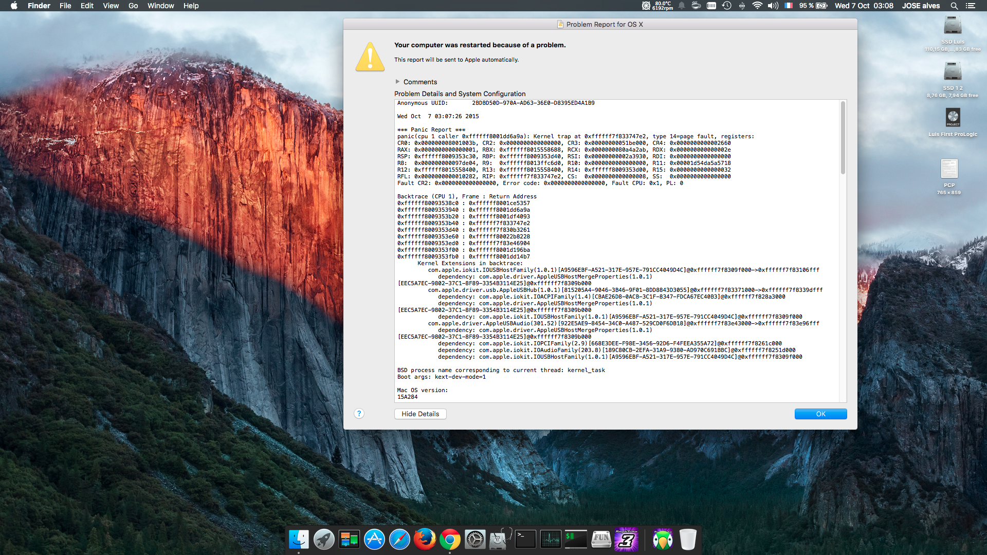Open Launchpad rocket icon in Dock
Viewport: 987px width, 555px height.
point(324,539)
